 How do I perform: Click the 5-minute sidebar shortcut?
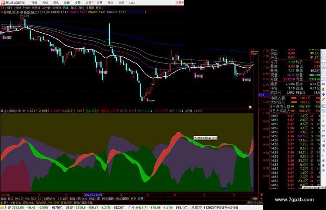(x=323, y=121)
